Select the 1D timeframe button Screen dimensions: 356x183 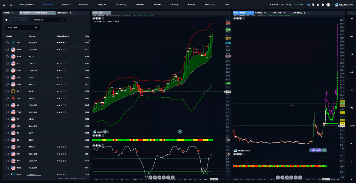pos(351,90)
